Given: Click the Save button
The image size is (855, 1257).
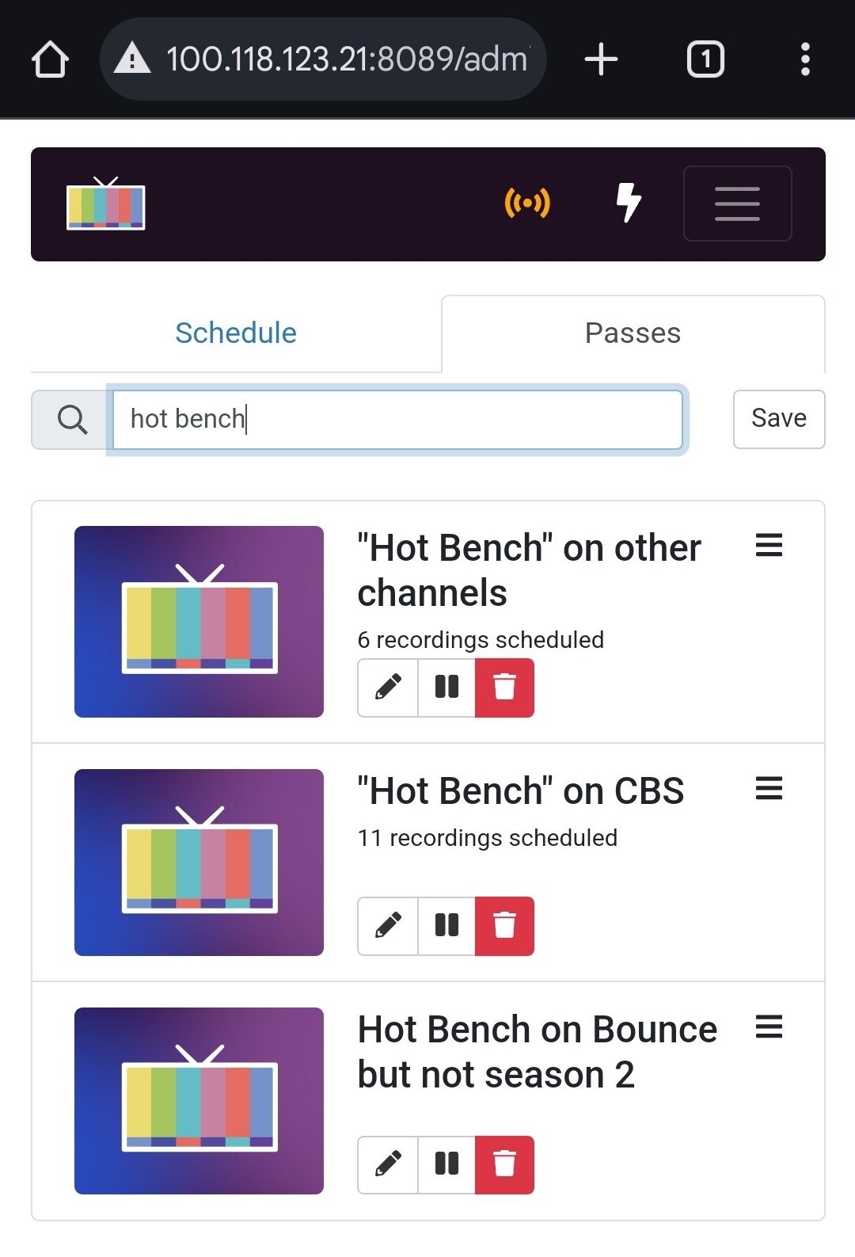Looking at the screenshot, I should point(778,419).
